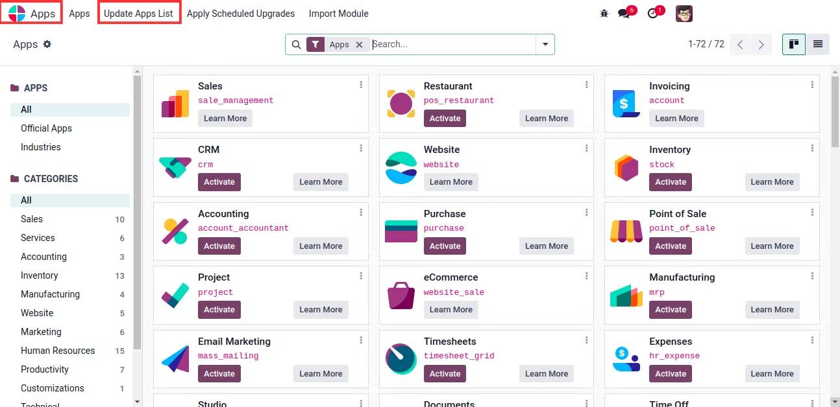
Task: Open Import Module menu item
Action: pos(338,14)
